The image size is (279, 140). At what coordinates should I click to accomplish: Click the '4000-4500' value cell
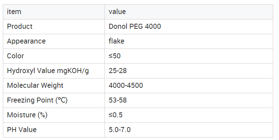pos(189,85)
